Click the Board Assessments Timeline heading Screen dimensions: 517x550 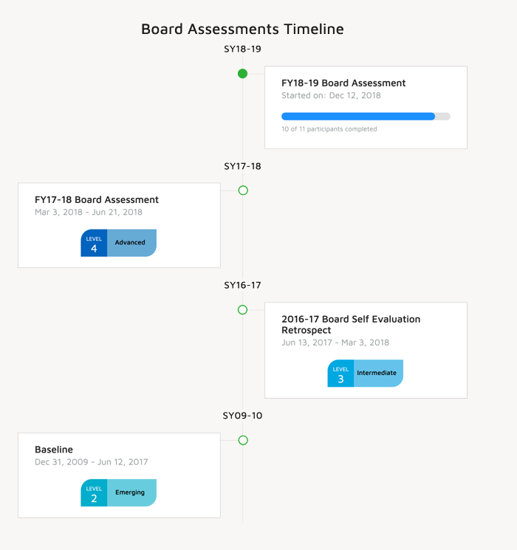pyautogui.click(x=242, y=29)
